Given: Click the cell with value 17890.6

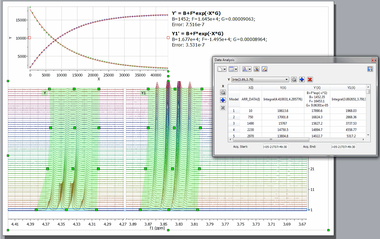Looking at the screenshot, I should (317, 111).
